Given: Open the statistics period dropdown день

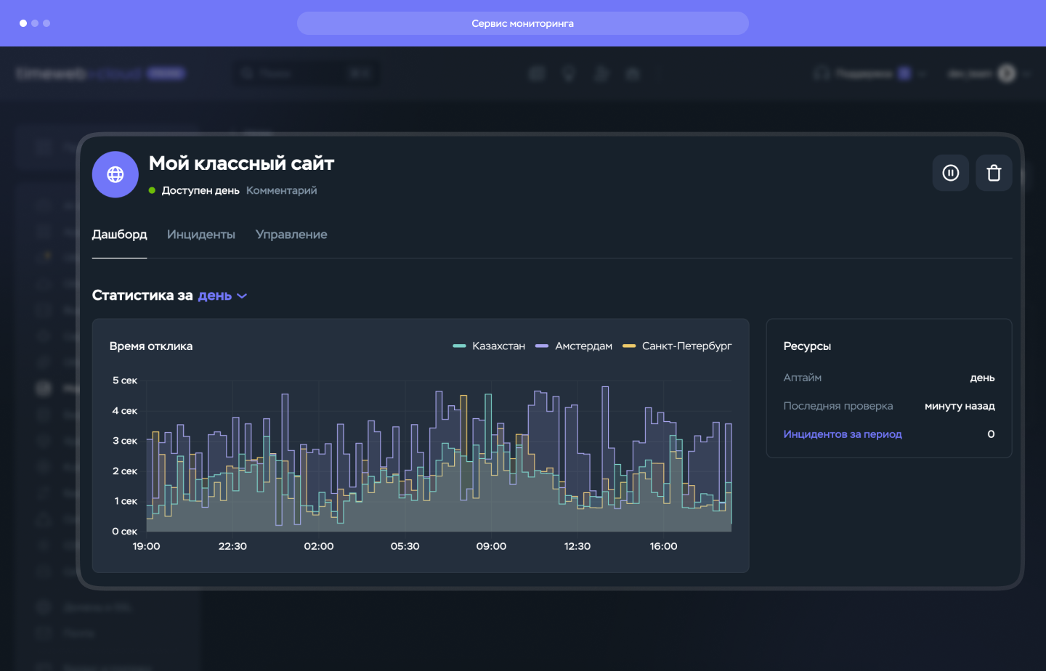Looking at the screenshot, I should click(x=222, y=296).
